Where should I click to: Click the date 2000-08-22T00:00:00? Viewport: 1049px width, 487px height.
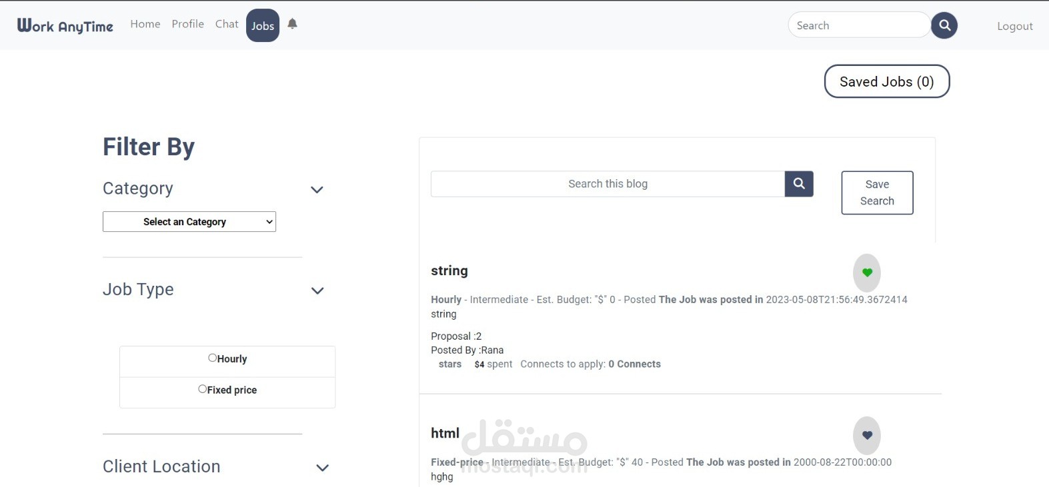tap(842, 462)
